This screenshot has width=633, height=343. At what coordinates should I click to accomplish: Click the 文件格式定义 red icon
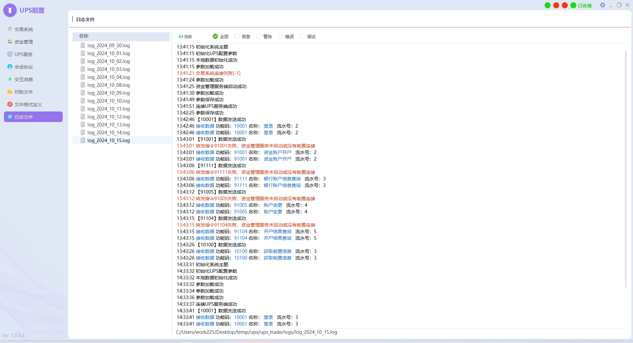coord(10,105)
